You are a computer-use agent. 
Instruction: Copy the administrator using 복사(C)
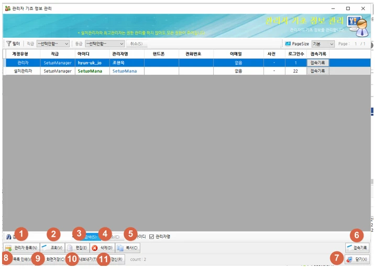tap(127, 248)
